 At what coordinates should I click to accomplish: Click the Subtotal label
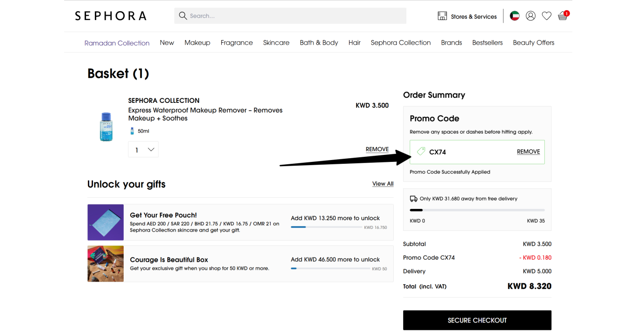pos(414,244)
